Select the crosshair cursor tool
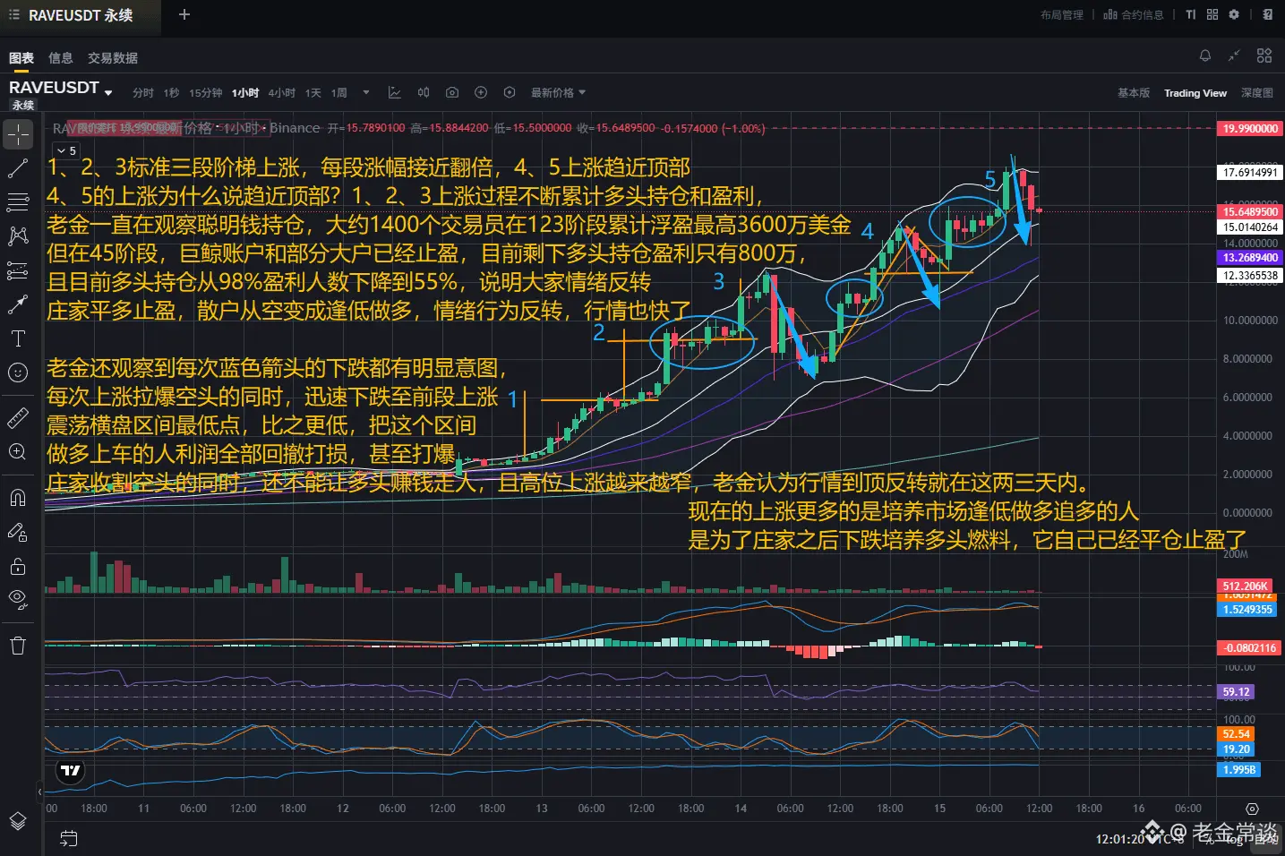The image size is (1285, 856). (x=18, y=134)
